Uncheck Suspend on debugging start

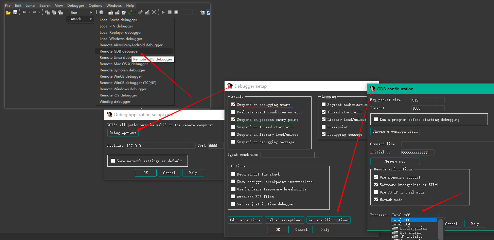233,105
